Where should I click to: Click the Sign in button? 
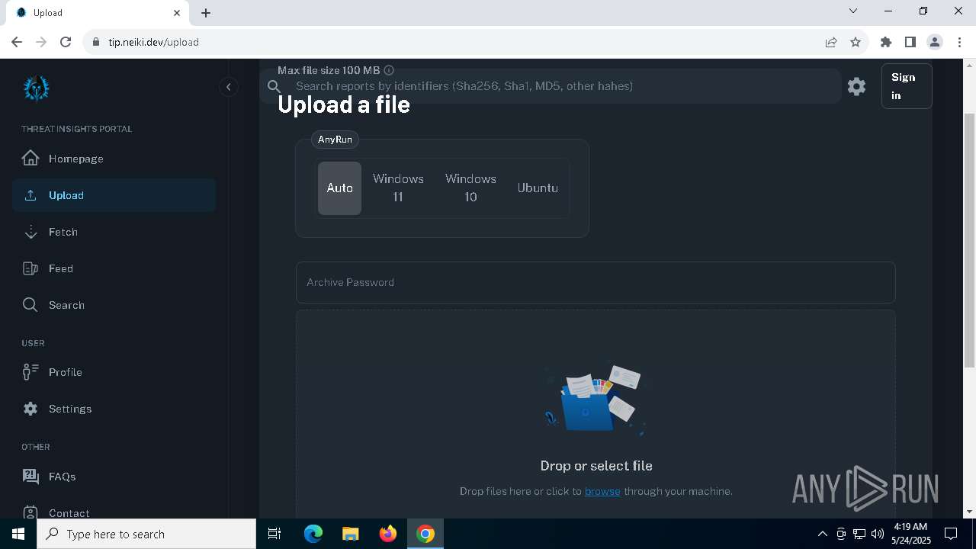coord(907,86)
